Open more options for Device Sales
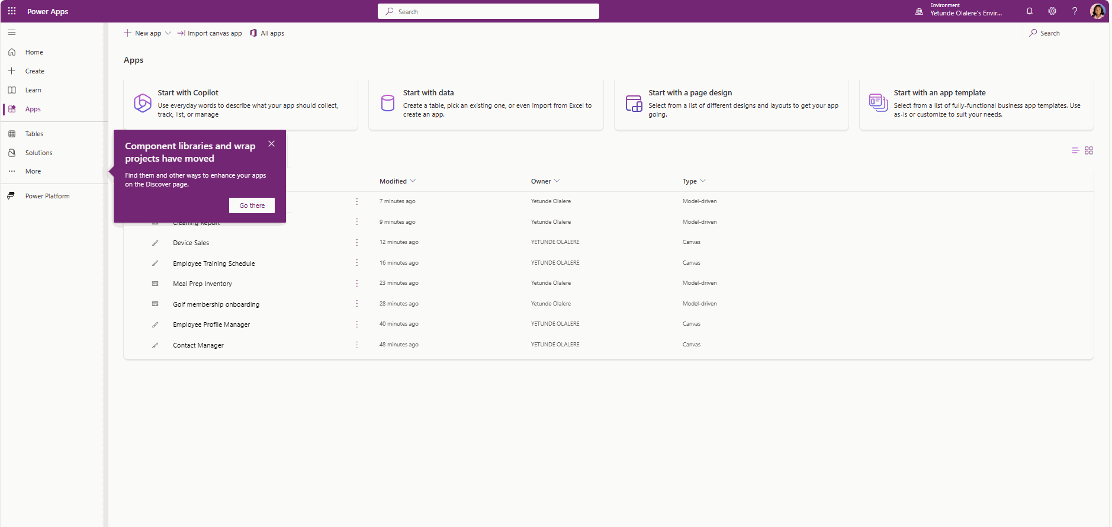 pos(357,242)
